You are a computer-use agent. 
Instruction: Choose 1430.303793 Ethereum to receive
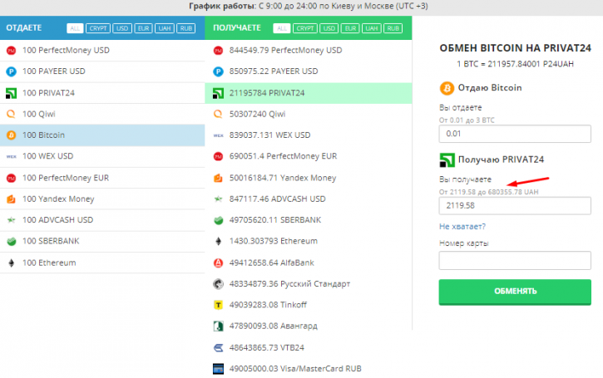coord(309,241)
